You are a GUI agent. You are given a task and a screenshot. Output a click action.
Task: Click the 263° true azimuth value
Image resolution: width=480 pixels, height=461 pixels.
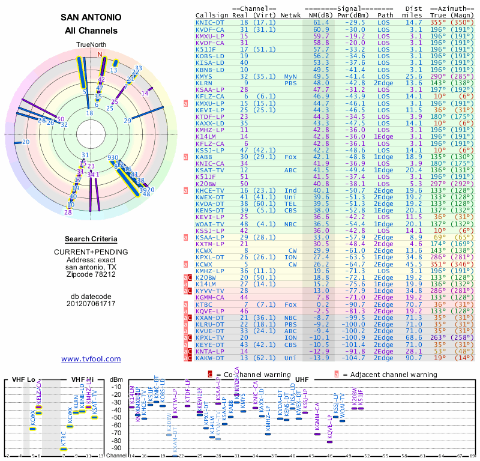(x=438, y=338)
